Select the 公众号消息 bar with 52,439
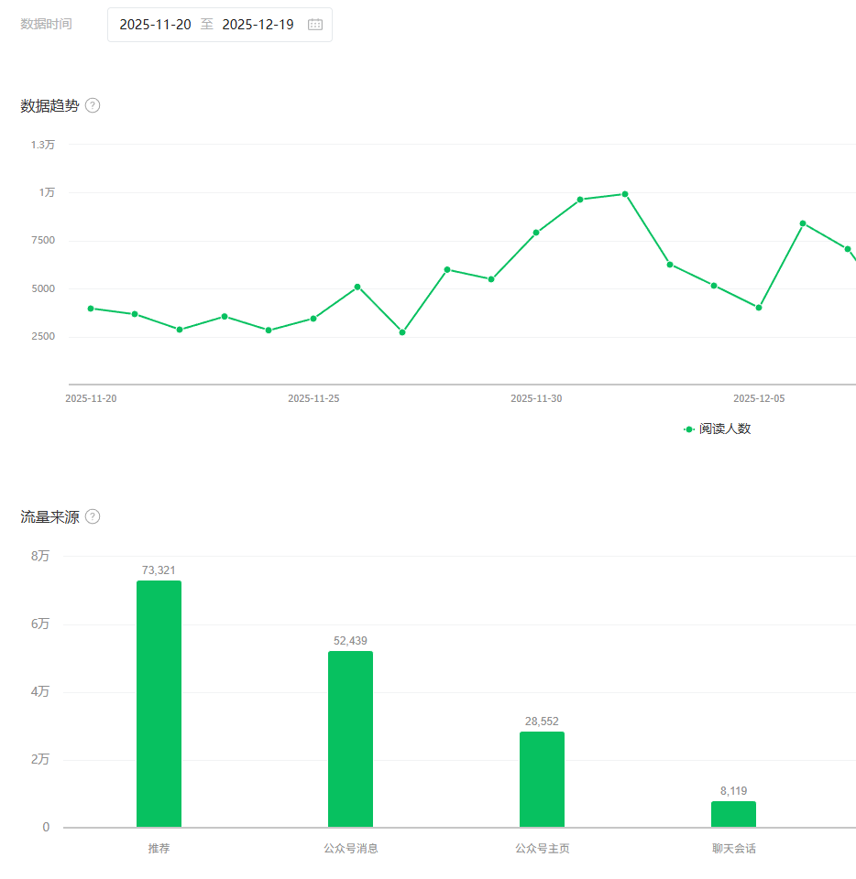This screenshot has height=879, width=856. coord(351,739)
